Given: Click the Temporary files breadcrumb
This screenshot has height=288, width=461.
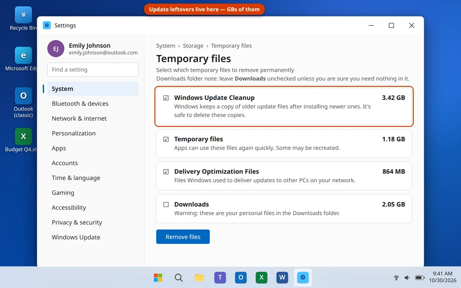Looking at the screenshot, I should 231,45.
